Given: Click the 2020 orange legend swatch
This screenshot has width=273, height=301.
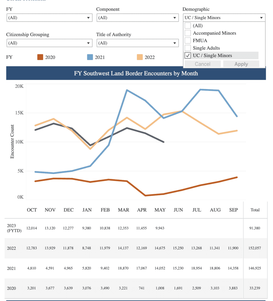Looking at the screenshot, I should tap(40, 57).
